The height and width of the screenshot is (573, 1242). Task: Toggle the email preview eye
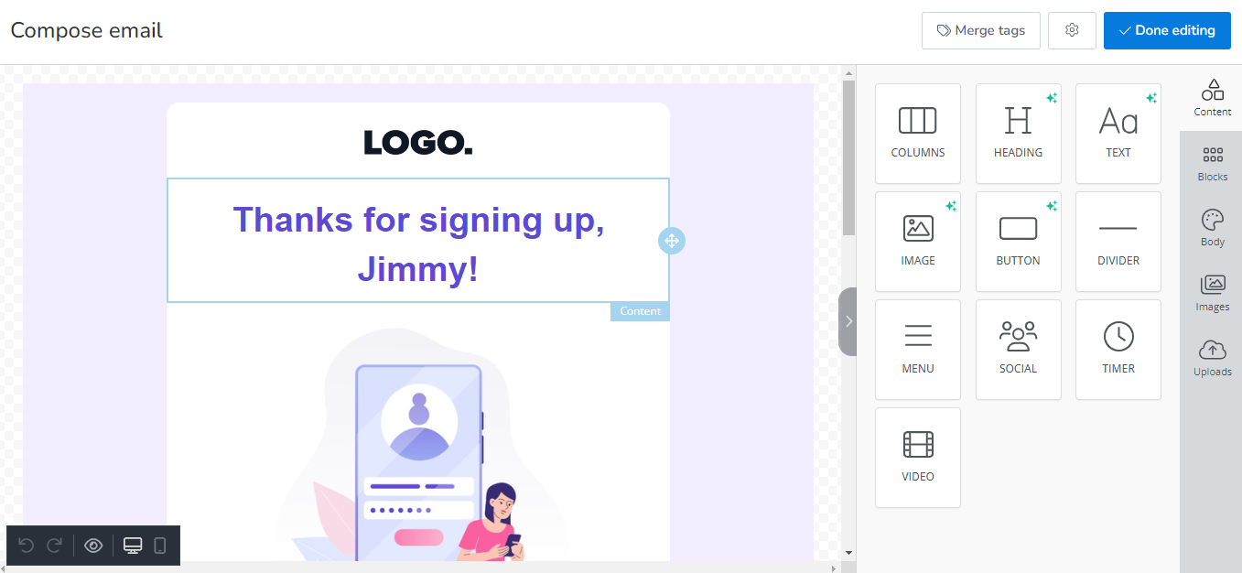tap(93, 545)
